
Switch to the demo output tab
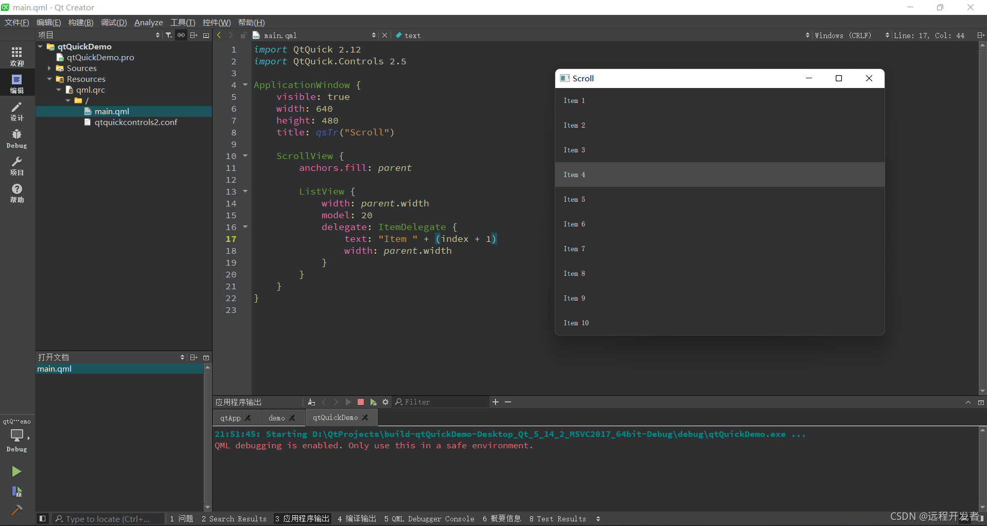click(276, 417)
